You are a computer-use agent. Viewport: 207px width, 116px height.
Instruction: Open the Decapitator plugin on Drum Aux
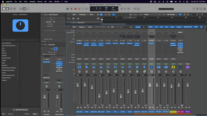point(79,43)
